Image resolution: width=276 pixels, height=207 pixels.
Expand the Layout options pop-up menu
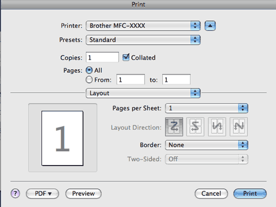click(x=143, y=93)
